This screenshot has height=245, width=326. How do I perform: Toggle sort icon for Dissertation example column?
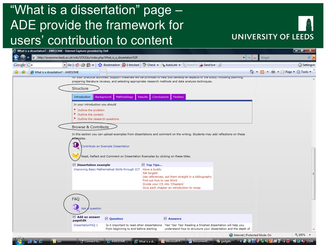coord(74,165)
